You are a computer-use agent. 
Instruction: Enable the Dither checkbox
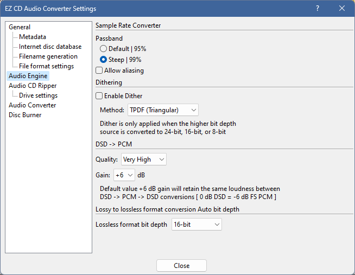coord(99,96)
